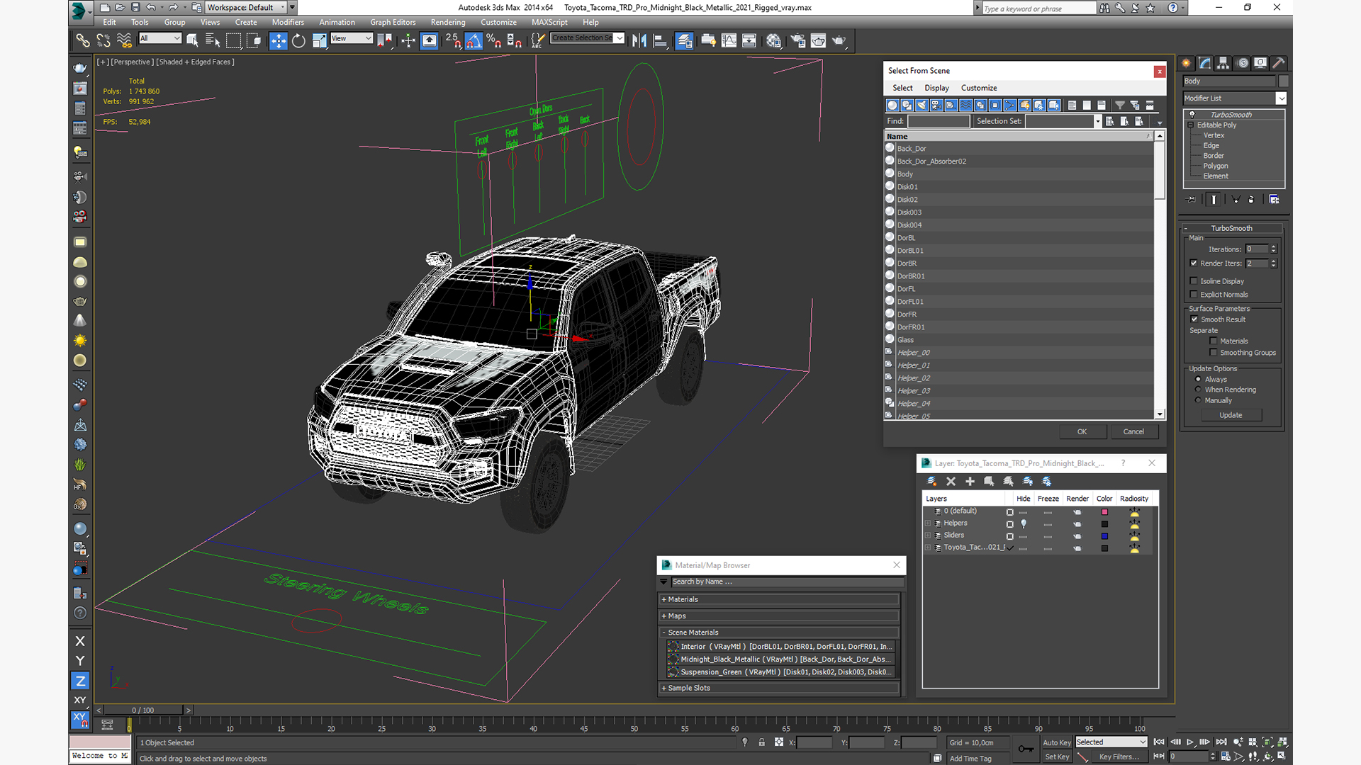Click the time slider 0/100 handle
Image resolution: width=1361 pixels, height=765 pixels.
pos(143,710)
